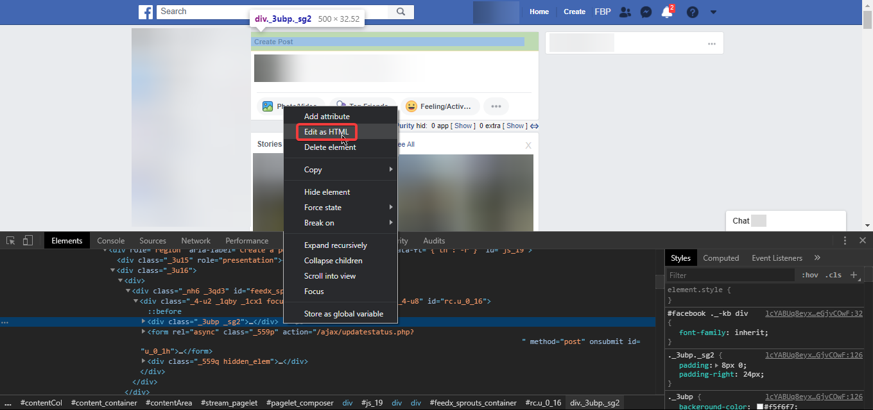Viewport: 873px width, 410px height.
Task: Click the Feeling/Activity button
Action: tap(440, 106)
